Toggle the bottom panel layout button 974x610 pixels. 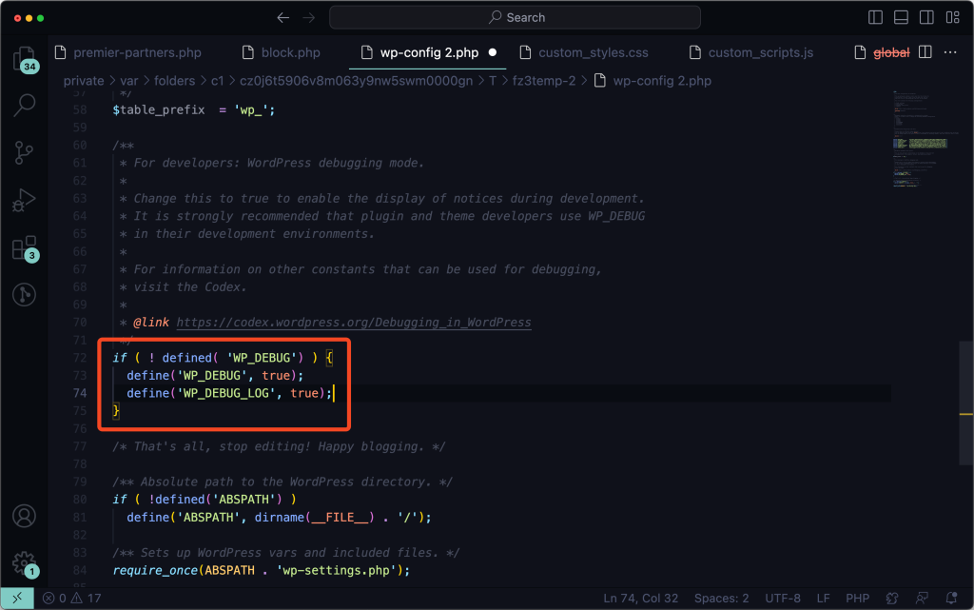[900, 17]
